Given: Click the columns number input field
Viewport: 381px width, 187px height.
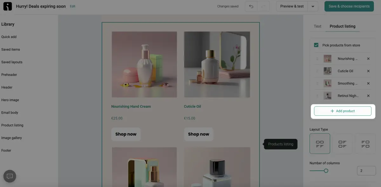Looking at the screenshot, I should click(x=366, y=171).
